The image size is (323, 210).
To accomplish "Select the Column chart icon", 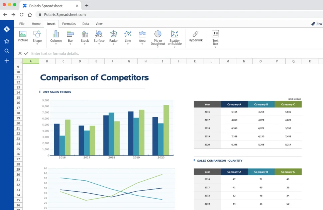I will tap(56, 34).
